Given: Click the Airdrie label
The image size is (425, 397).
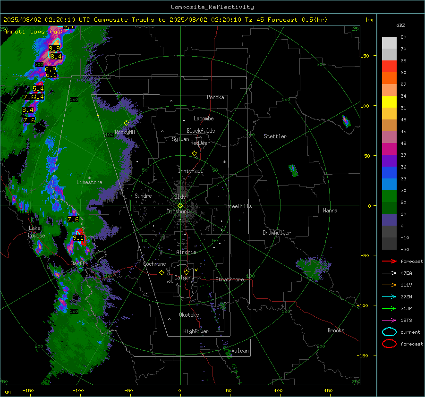Looking at the screenshot, I should [x=186, y=252].
